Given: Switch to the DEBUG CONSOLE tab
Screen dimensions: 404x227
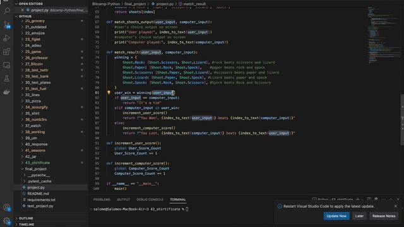Looking at the screenshot, I should click(x=150, y=200).
